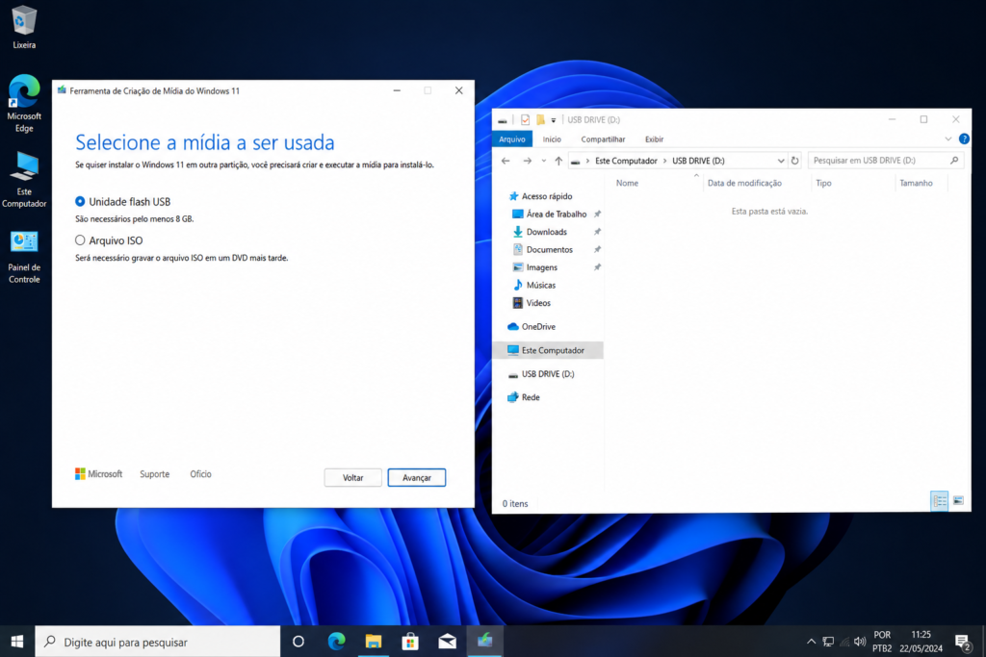Open the Lixeira recycle bin desktop icon
Image resolution: width=986 pixels, height=657 pixels.
[24, 28]
